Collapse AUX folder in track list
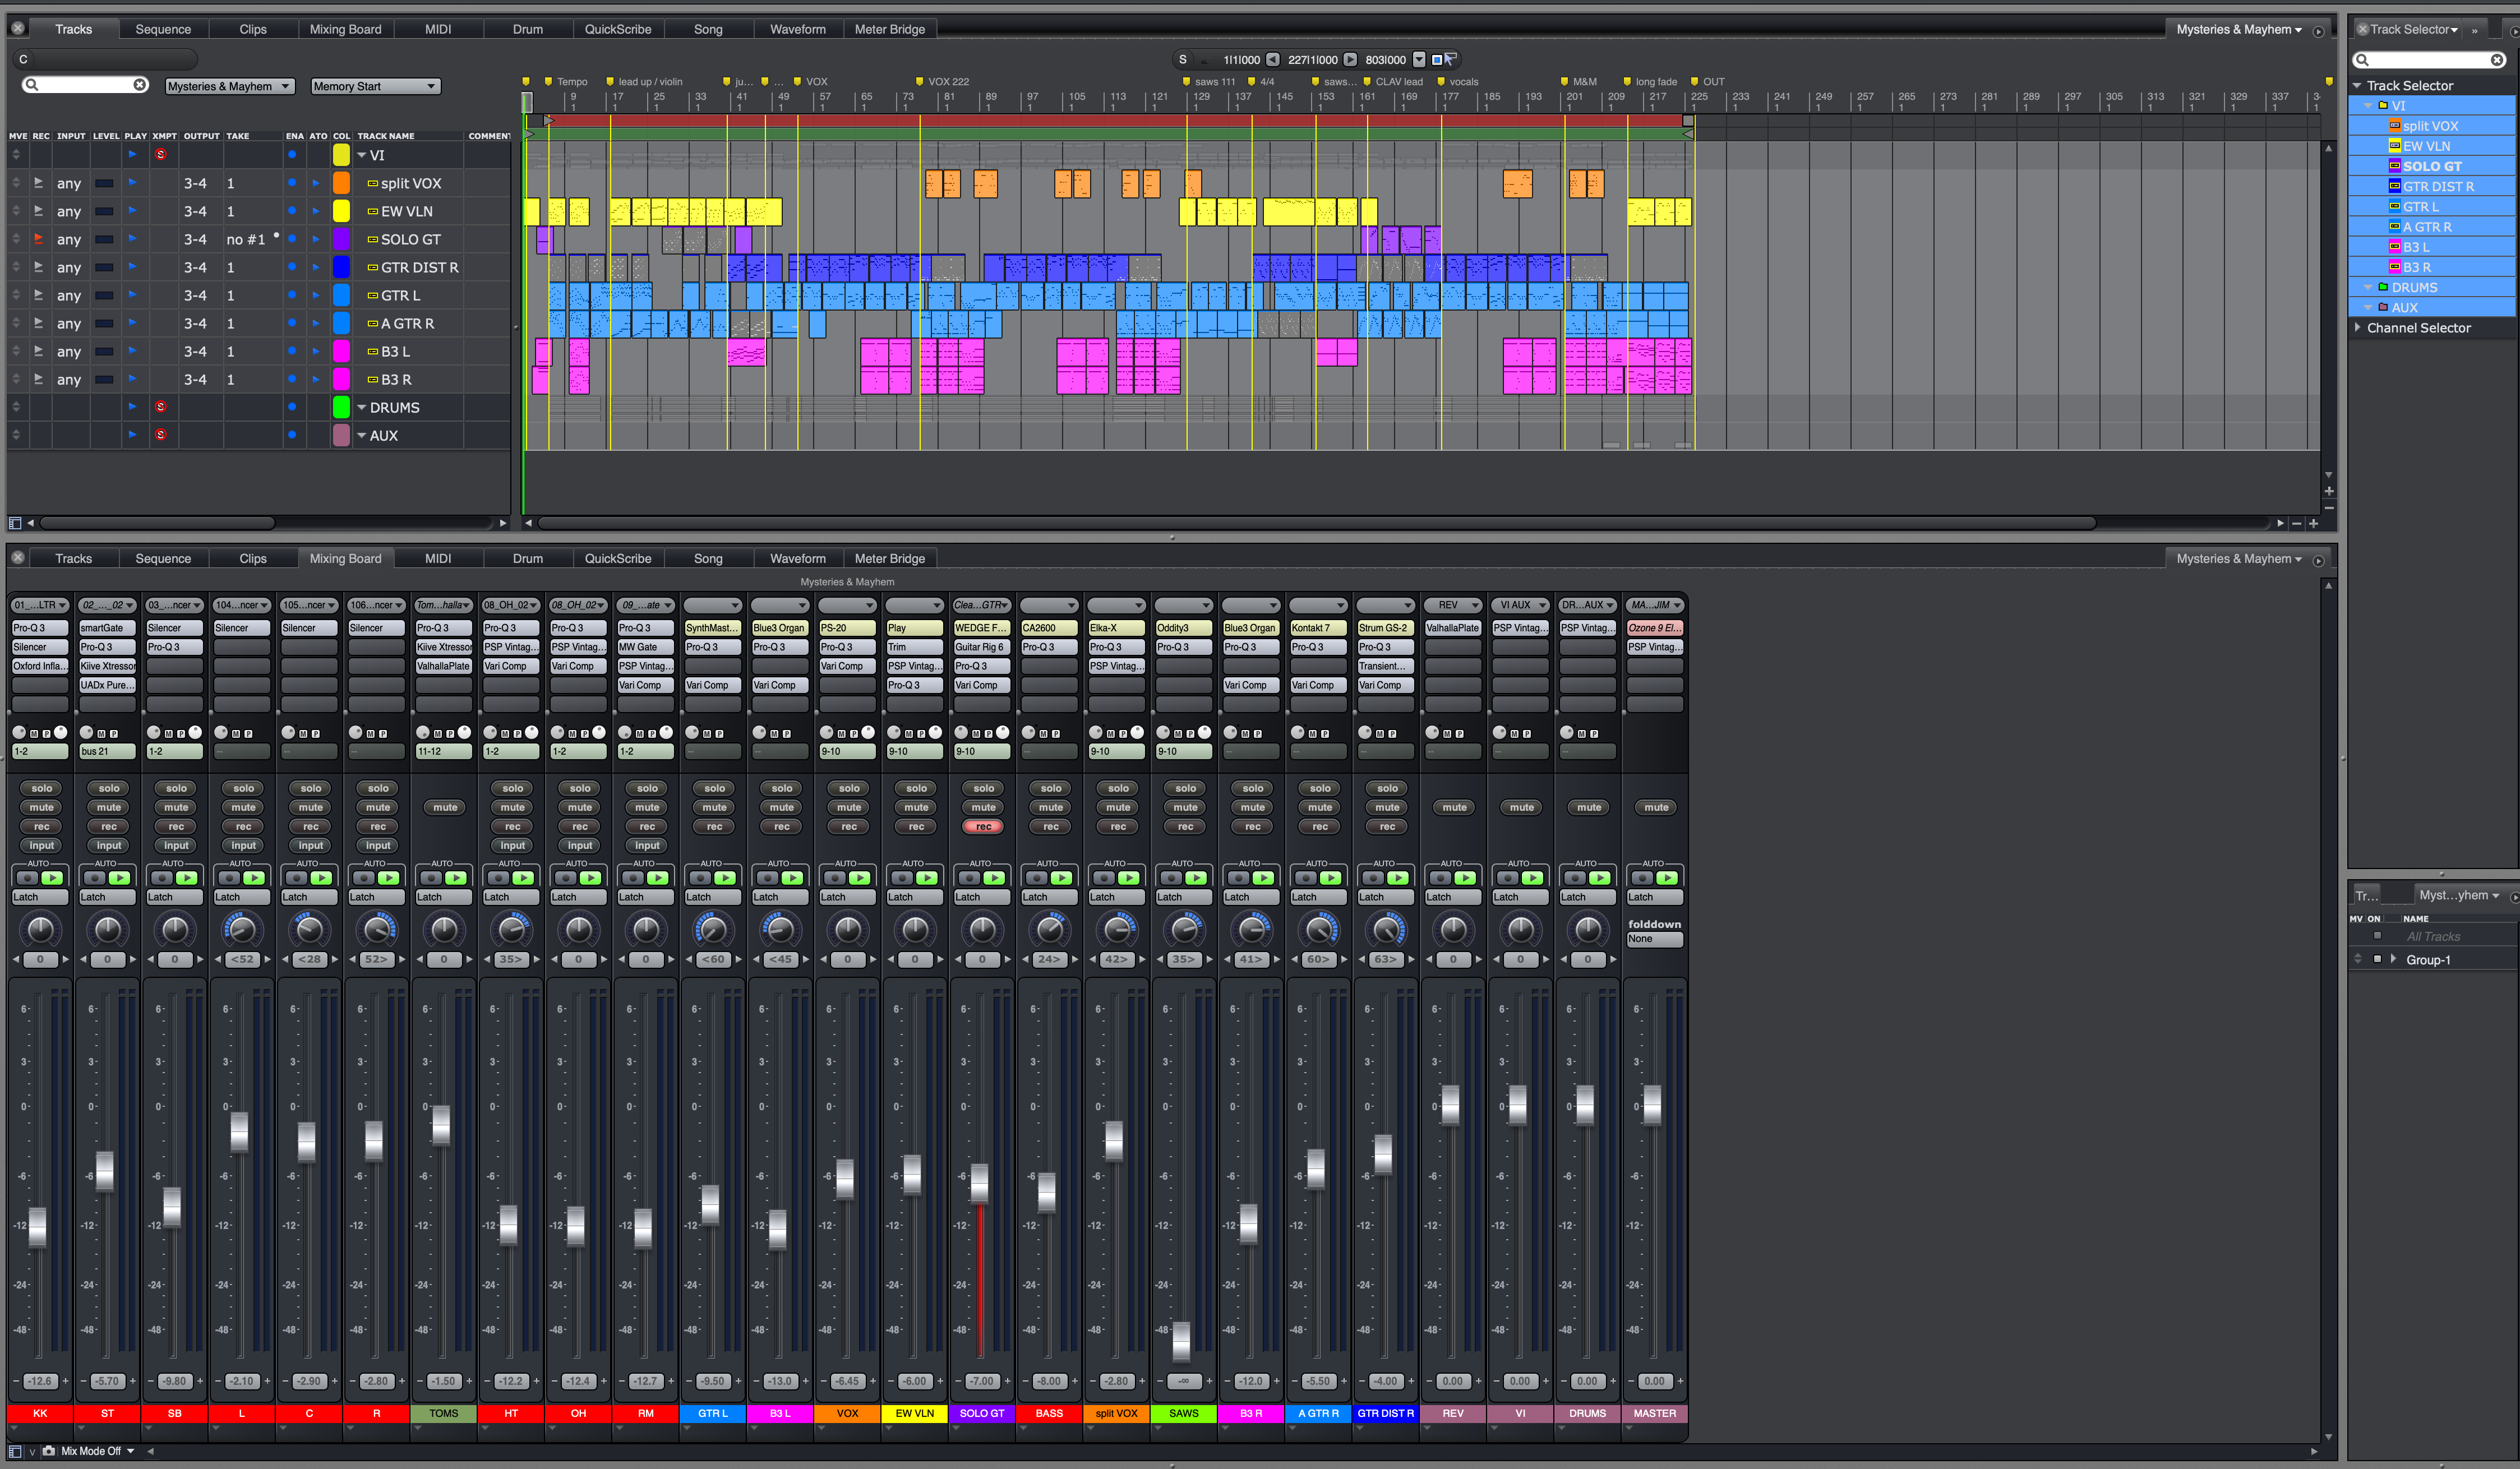This screenshot has height=1469, width=2520. point(362,435)
